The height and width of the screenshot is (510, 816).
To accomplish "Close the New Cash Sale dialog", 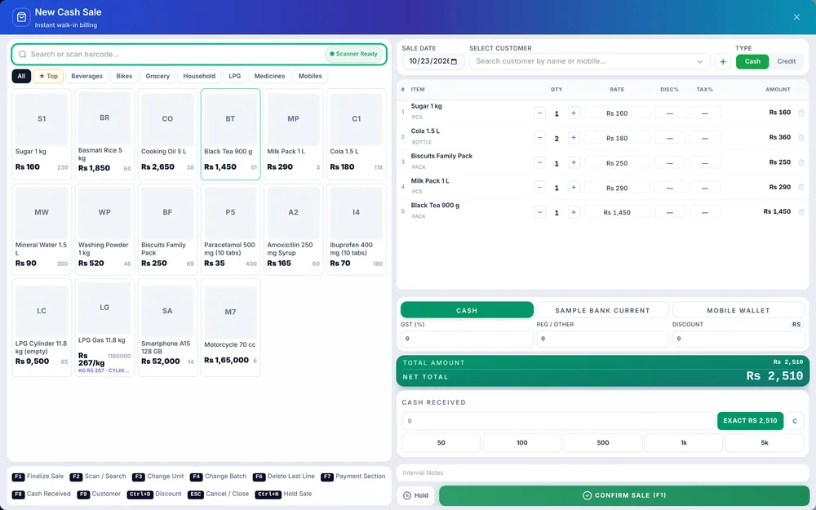I will (796, 17).
